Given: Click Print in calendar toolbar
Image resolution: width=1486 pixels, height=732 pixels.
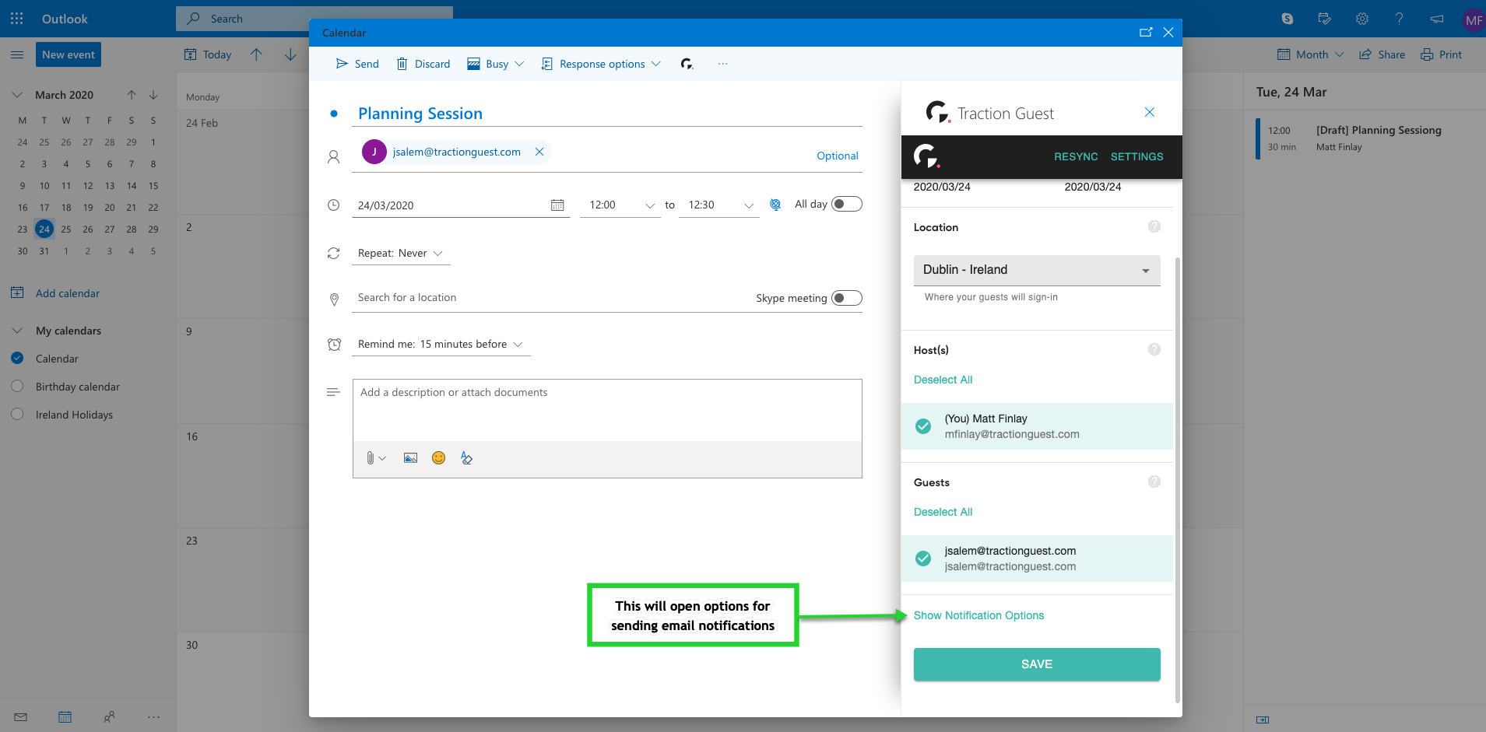Looking at the screenshot, I should pos(1441,54).
